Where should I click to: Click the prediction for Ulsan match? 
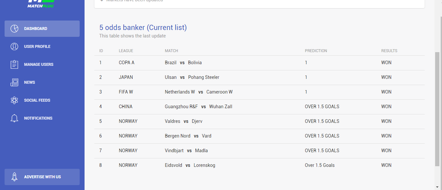point(306,77)
